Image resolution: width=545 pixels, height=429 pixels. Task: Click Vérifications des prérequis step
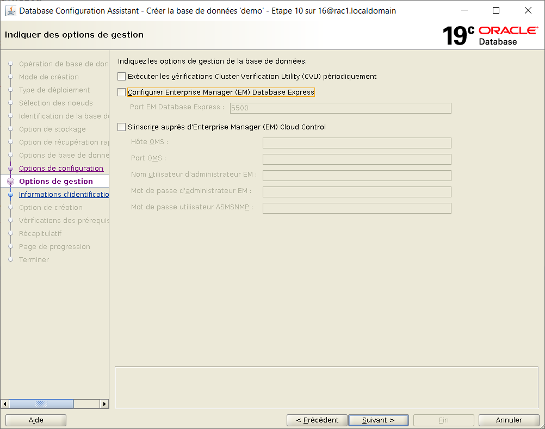[x=64, y=221]
